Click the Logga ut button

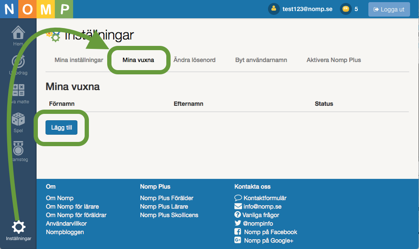click(389, 9)
